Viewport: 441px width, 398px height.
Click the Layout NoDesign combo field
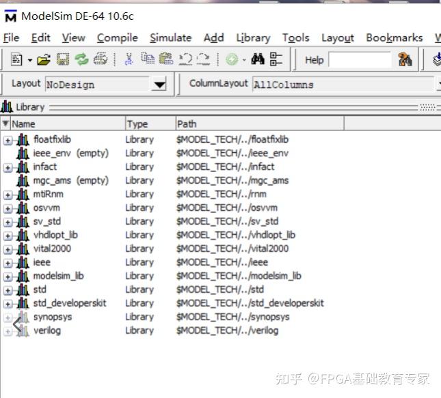pyautogui.click(x=98, y=84)
